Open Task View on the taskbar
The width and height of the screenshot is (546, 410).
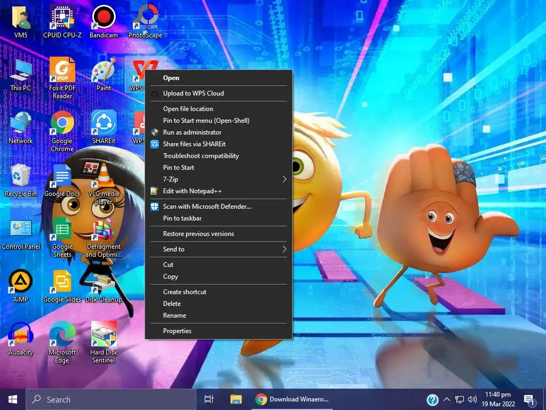pyautogui.click(x=209, y=399)
